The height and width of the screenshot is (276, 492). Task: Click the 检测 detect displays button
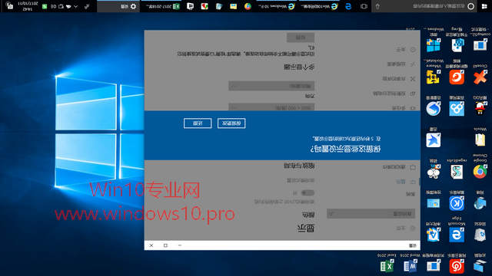pos(301,38)
